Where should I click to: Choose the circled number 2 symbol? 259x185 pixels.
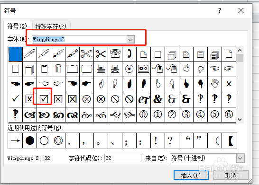(172, 115)
